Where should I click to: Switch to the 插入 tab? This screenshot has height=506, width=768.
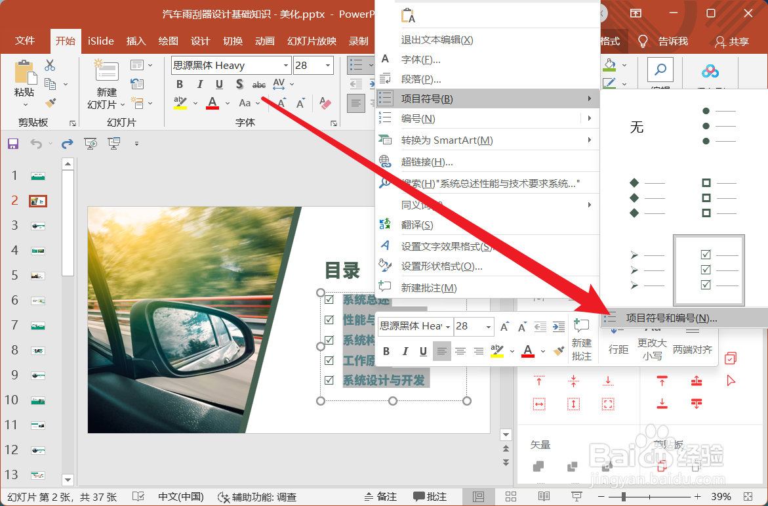pos(136,41)
